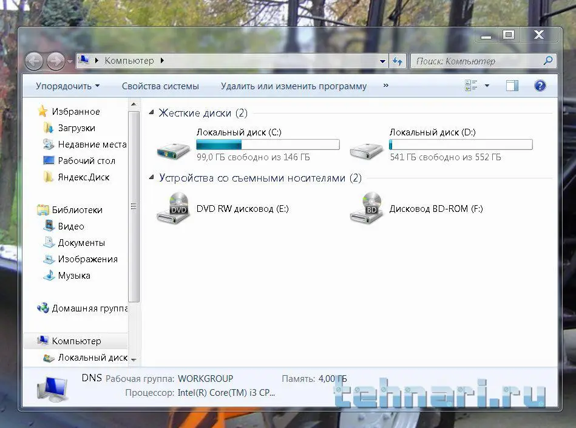Open Local Disk (D:) drive icon

click(x=366, y=151)
